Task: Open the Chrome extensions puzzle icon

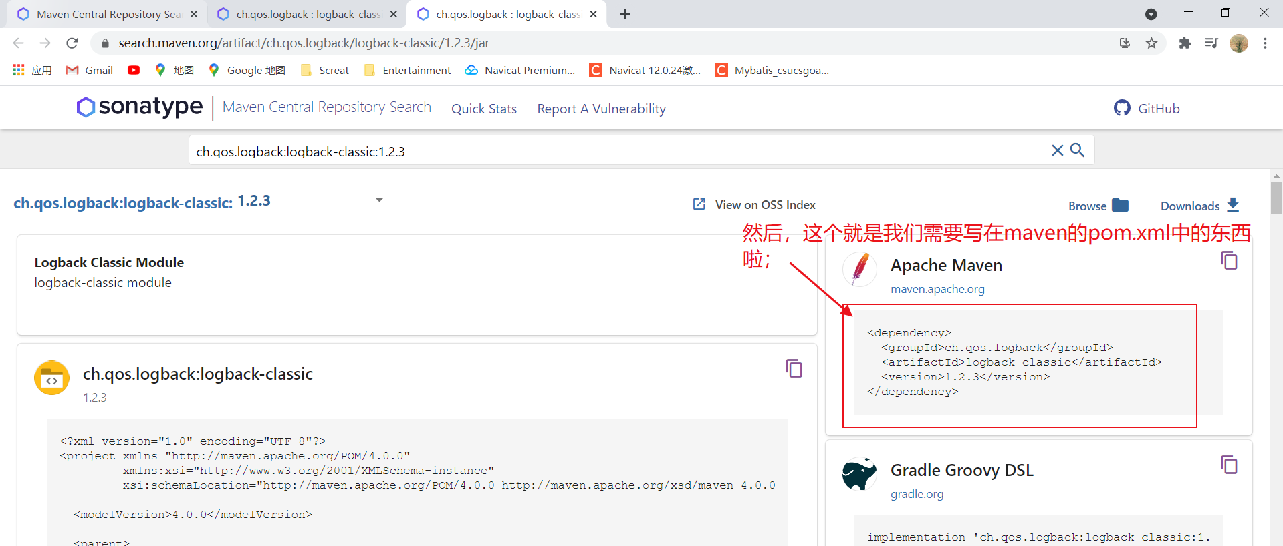Action: (x=1185, y=43)
